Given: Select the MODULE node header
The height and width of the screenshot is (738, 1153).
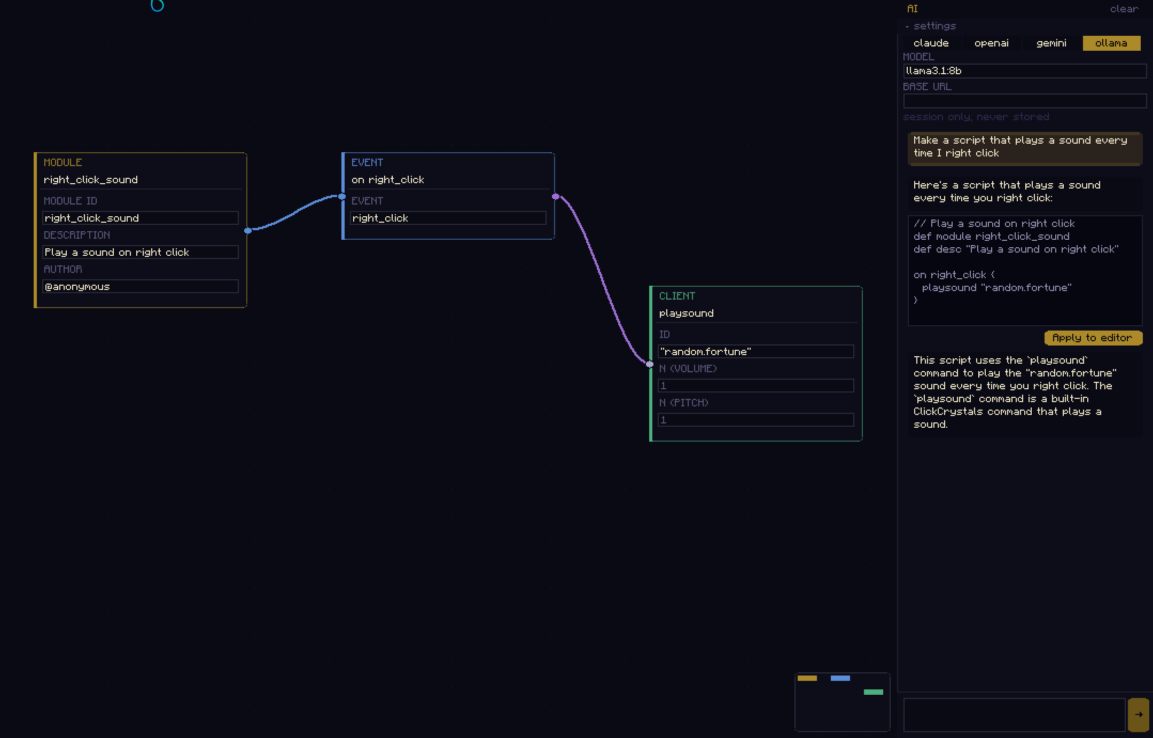Looking at the screenshot, I should (63, 162).
